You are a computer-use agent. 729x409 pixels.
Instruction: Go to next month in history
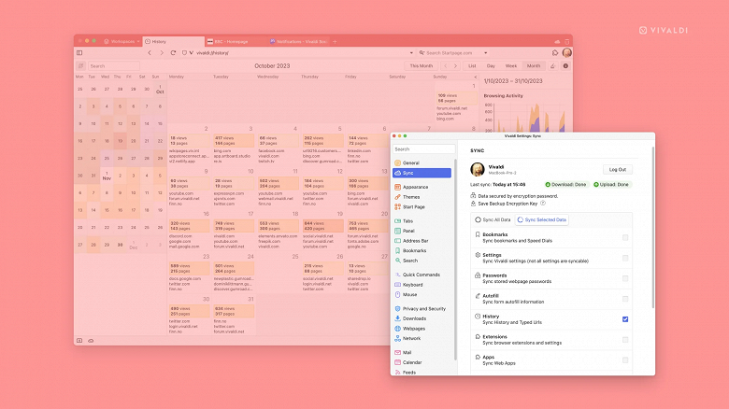456,66
